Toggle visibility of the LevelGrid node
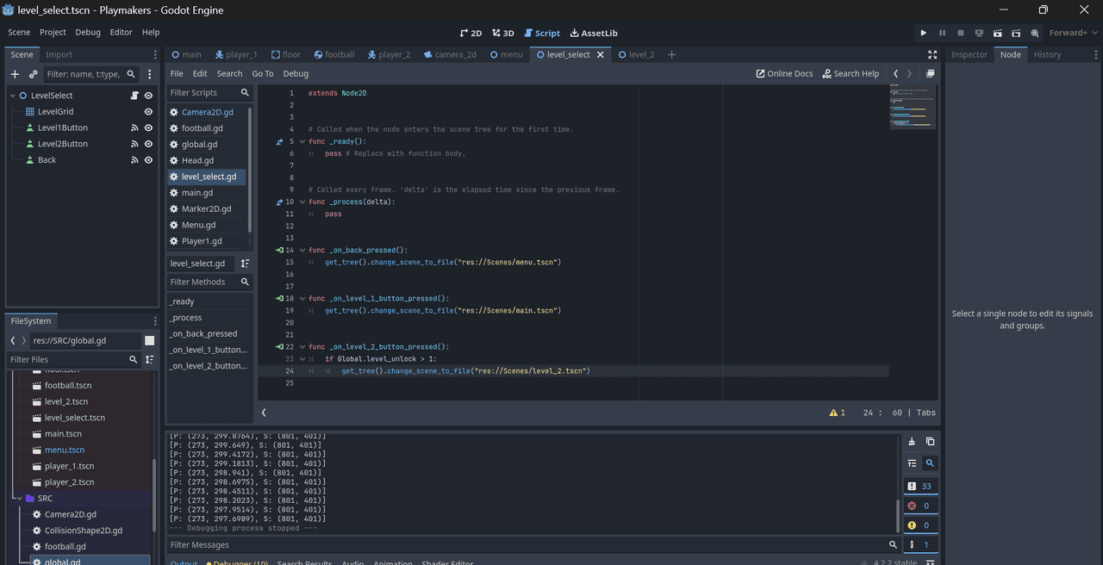1103x565 pixels. click(x=148, y=112)
